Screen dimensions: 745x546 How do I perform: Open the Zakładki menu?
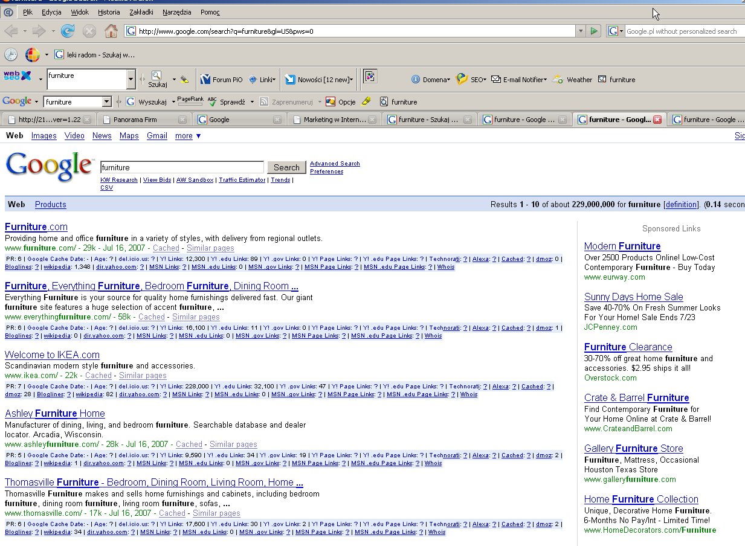(x=141, y=12)
